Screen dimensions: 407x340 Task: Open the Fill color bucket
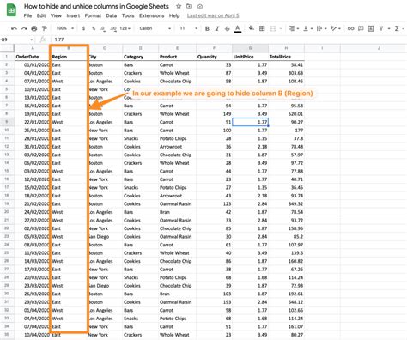coord(252,28)
